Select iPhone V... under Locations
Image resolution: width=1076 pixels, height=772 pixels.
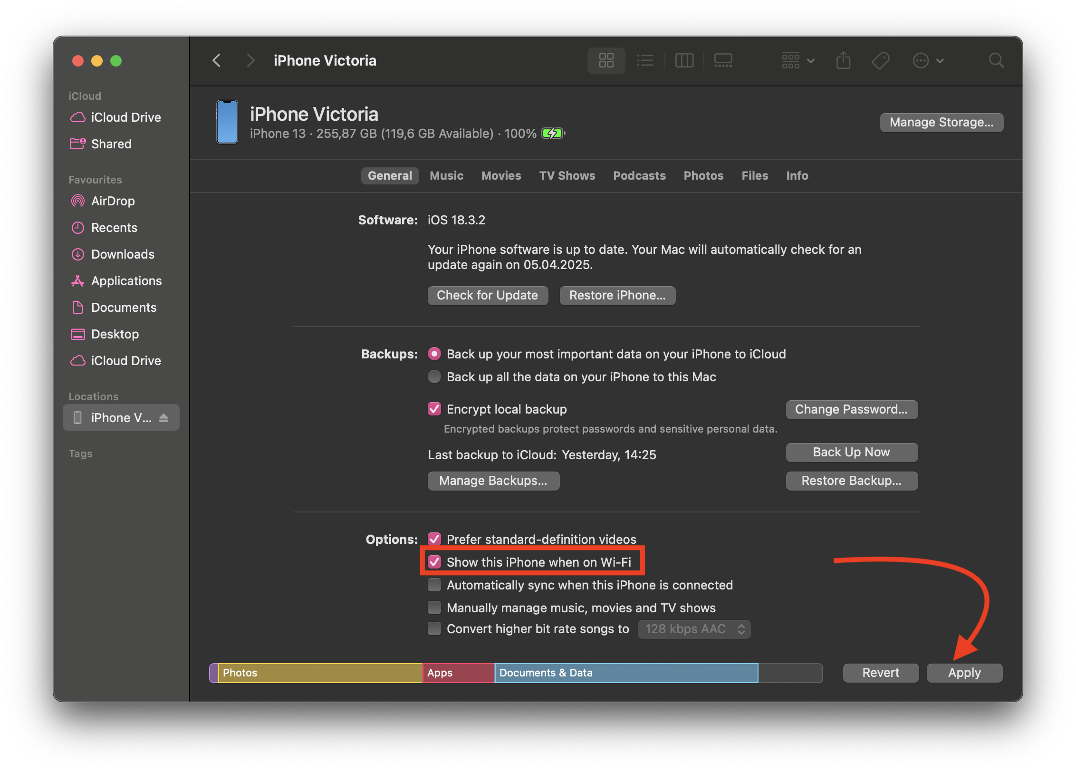(x=121, y=418)
